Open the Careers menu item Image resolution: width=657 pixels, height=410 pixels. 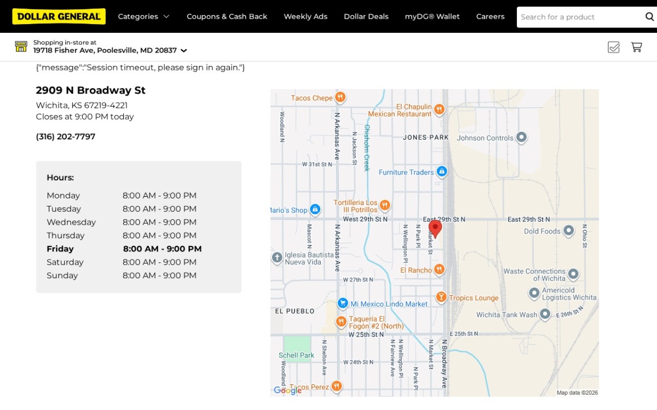(x=491, y=16)
